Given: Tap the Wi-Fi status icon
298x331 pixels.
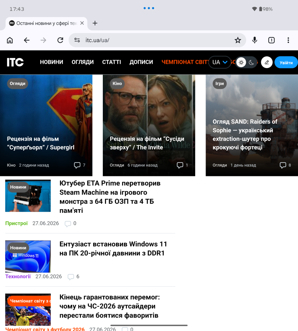Looking at the screenshot, I should [254, 9].
